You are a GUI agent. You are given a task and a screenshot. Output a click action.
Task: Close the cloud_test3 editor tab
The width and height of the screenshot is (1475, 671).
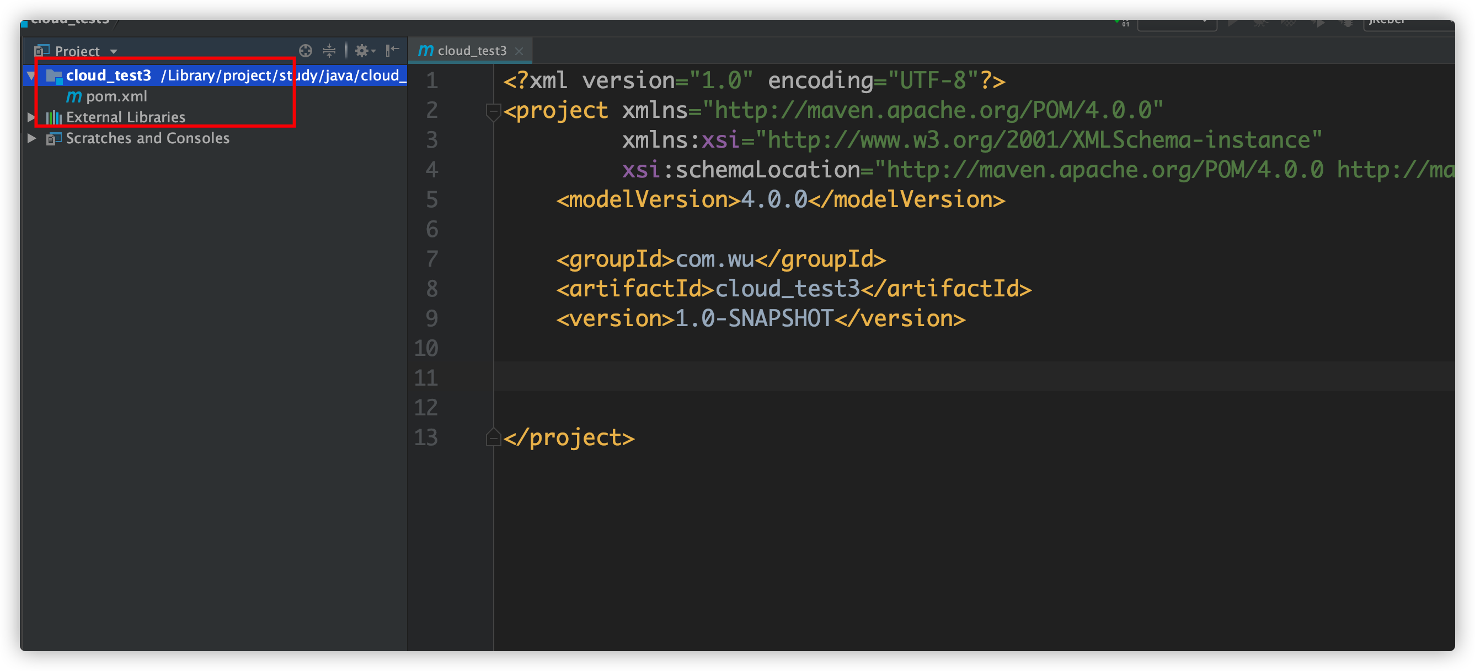[519, 51]
